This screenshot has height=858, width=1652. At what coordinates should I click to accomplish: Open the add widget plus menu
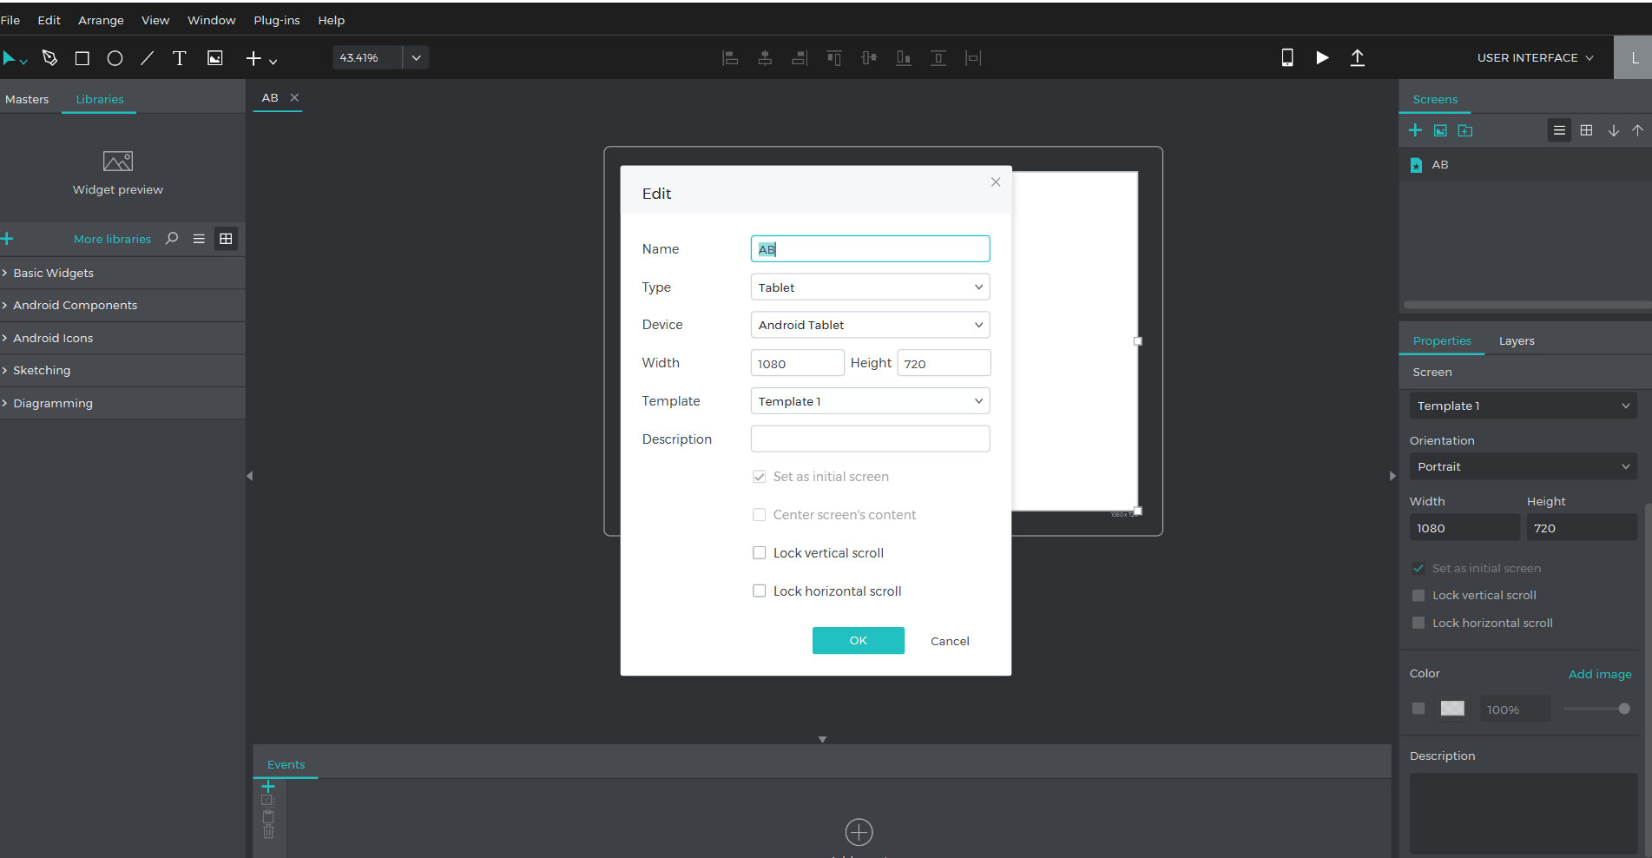(x=260, y=58)
